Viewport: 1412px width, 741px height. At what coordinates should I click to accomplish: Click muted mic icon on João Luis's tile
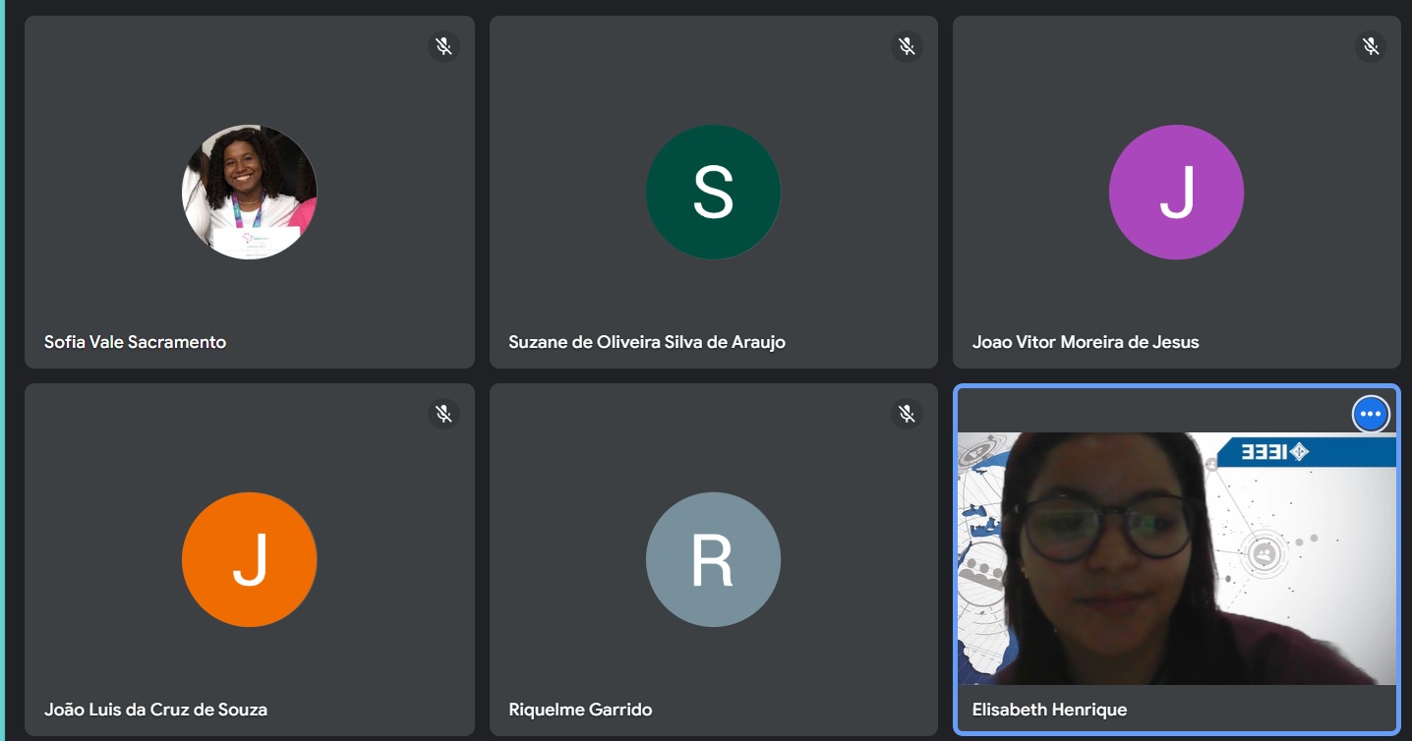tap(443, 414)
